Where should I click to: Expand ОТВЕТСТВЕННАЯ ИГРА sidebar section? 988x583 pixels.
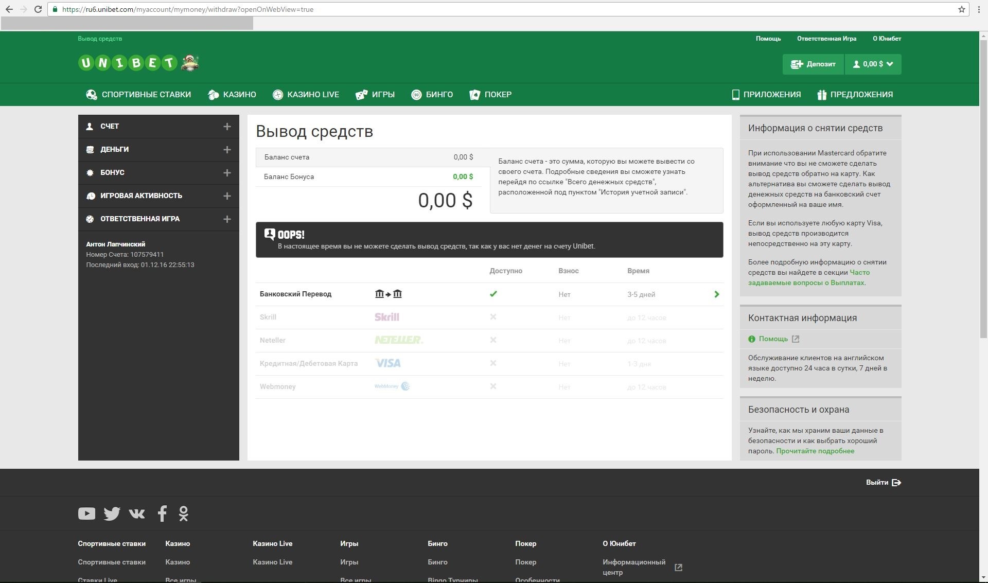pyautogui.click(x=227, y=219)
